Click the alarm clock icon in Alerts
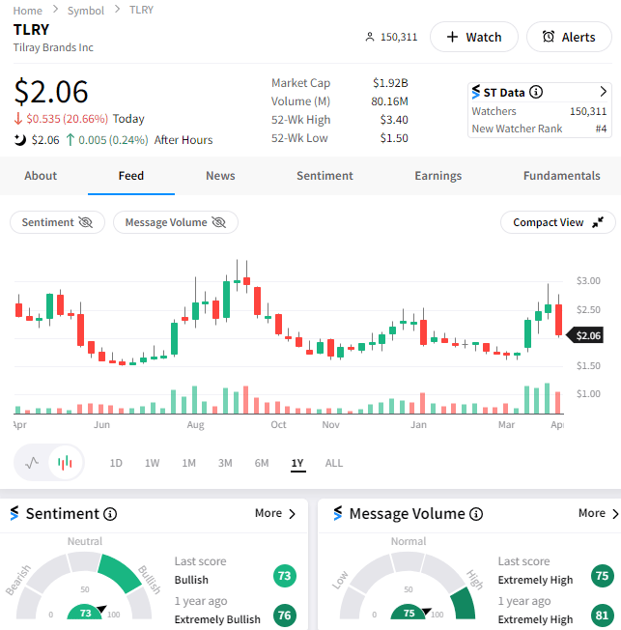Viewport: 621px width, 630px height. 549,37
